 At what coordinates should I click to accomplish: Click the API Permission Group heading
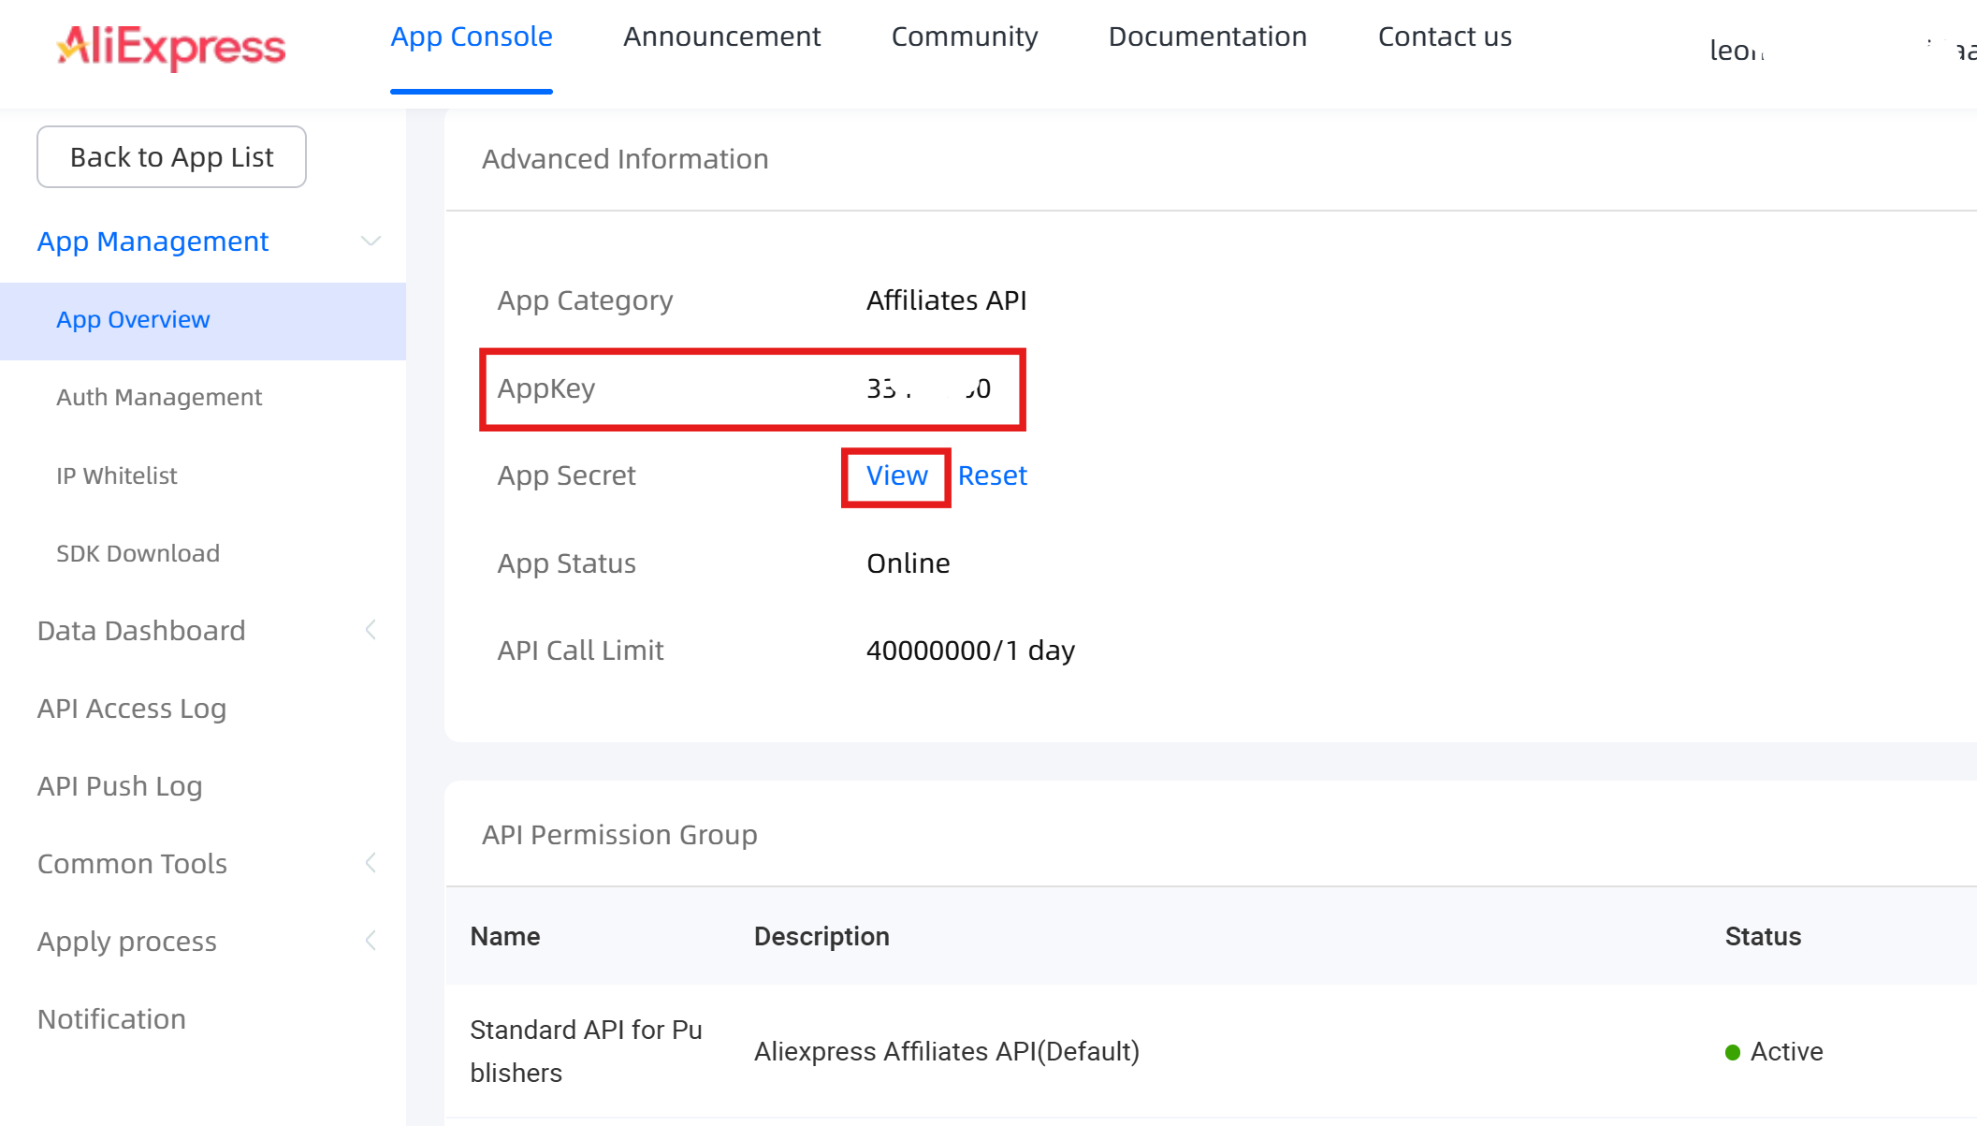pos(619,835)
